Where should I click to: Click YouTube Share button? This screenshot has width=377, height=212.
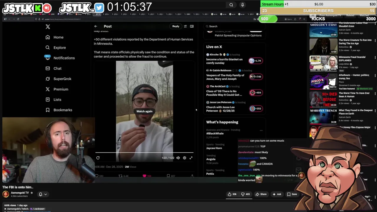click(x=261, y=194)
